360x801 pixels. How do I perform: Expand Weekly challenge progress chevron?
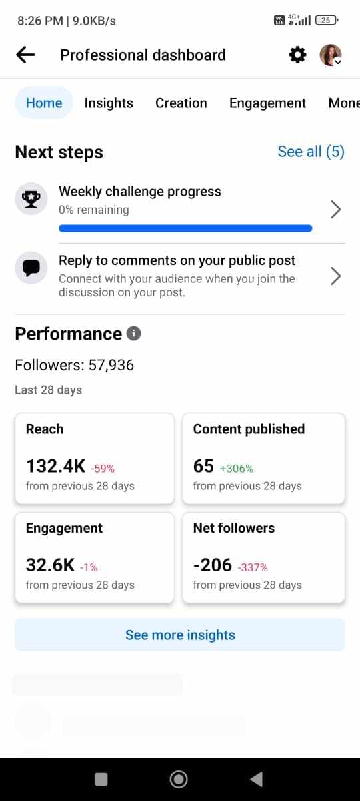[x=336, y=209]
